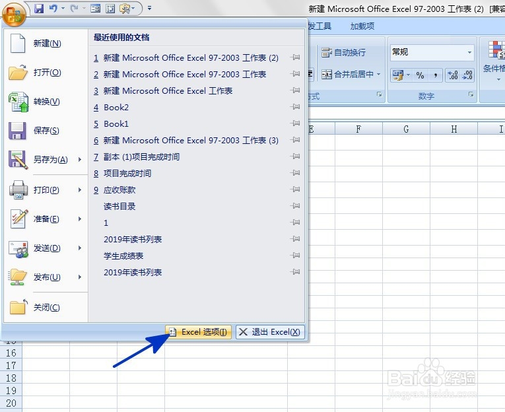Switch to the 加载项 add-ins ribbon tab

(x=362, y=26)
